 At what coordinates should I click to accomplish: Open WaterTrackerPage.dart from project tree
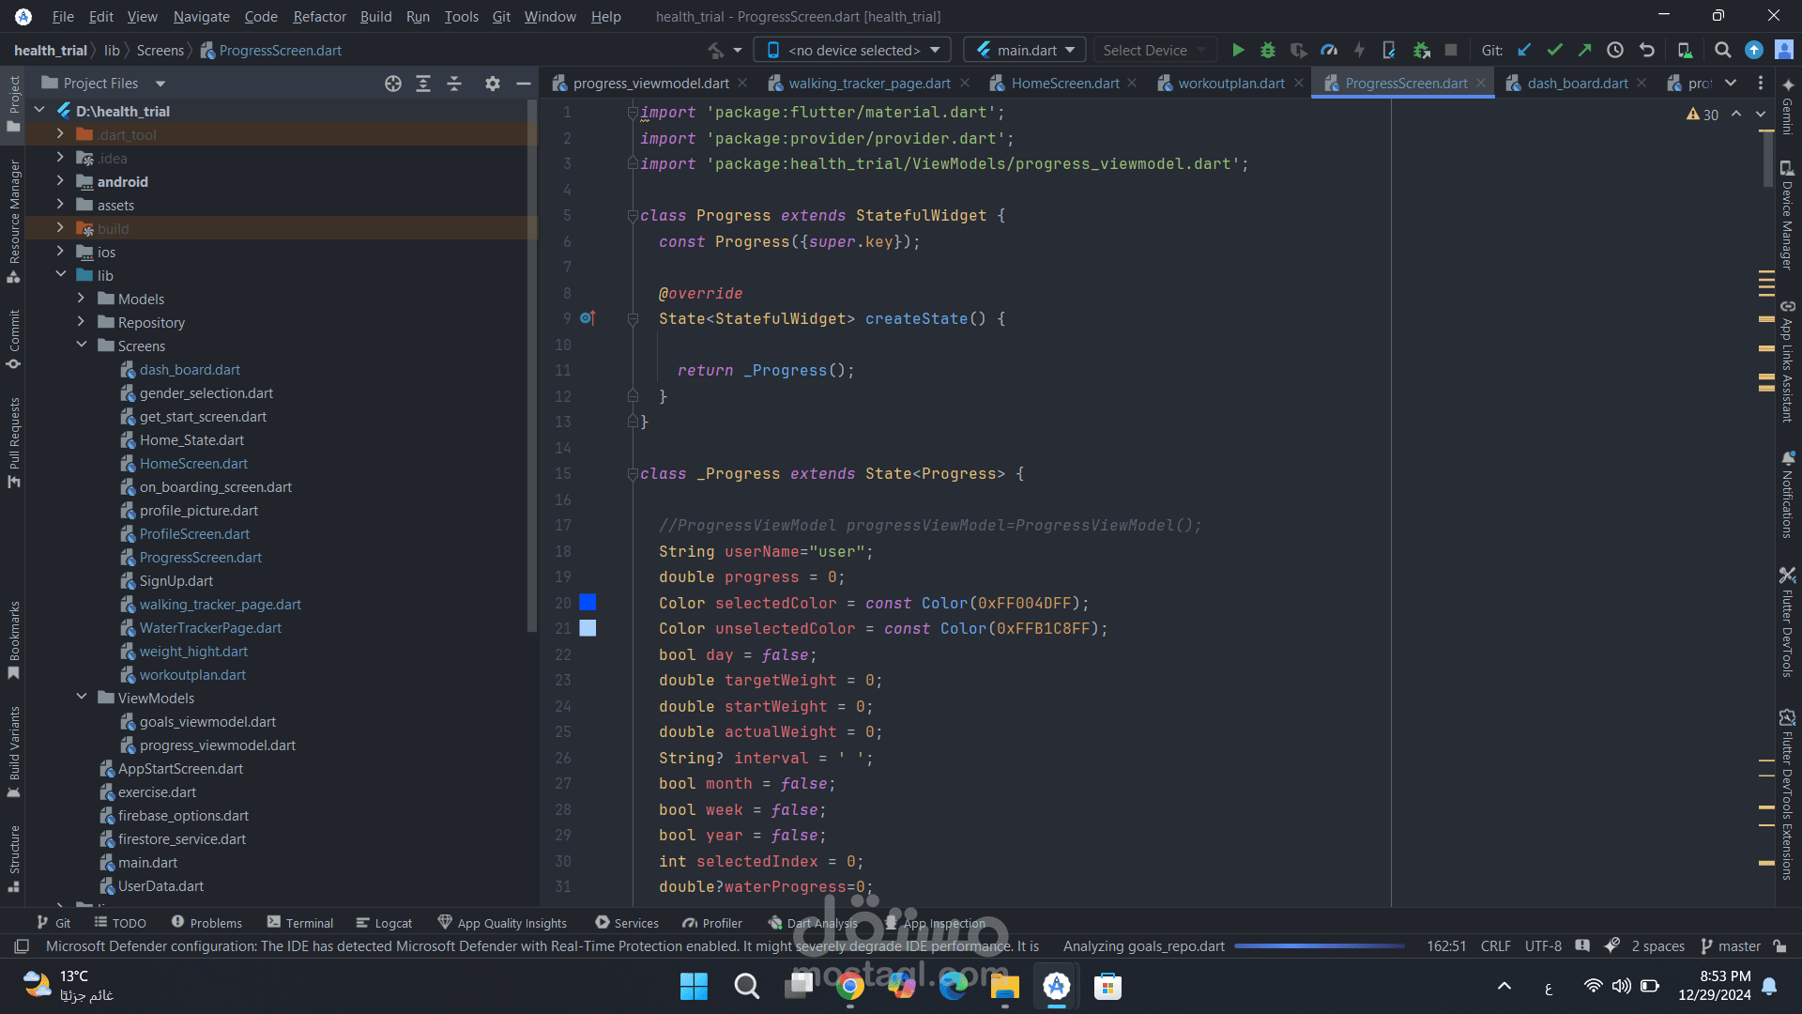click(210, 628)
